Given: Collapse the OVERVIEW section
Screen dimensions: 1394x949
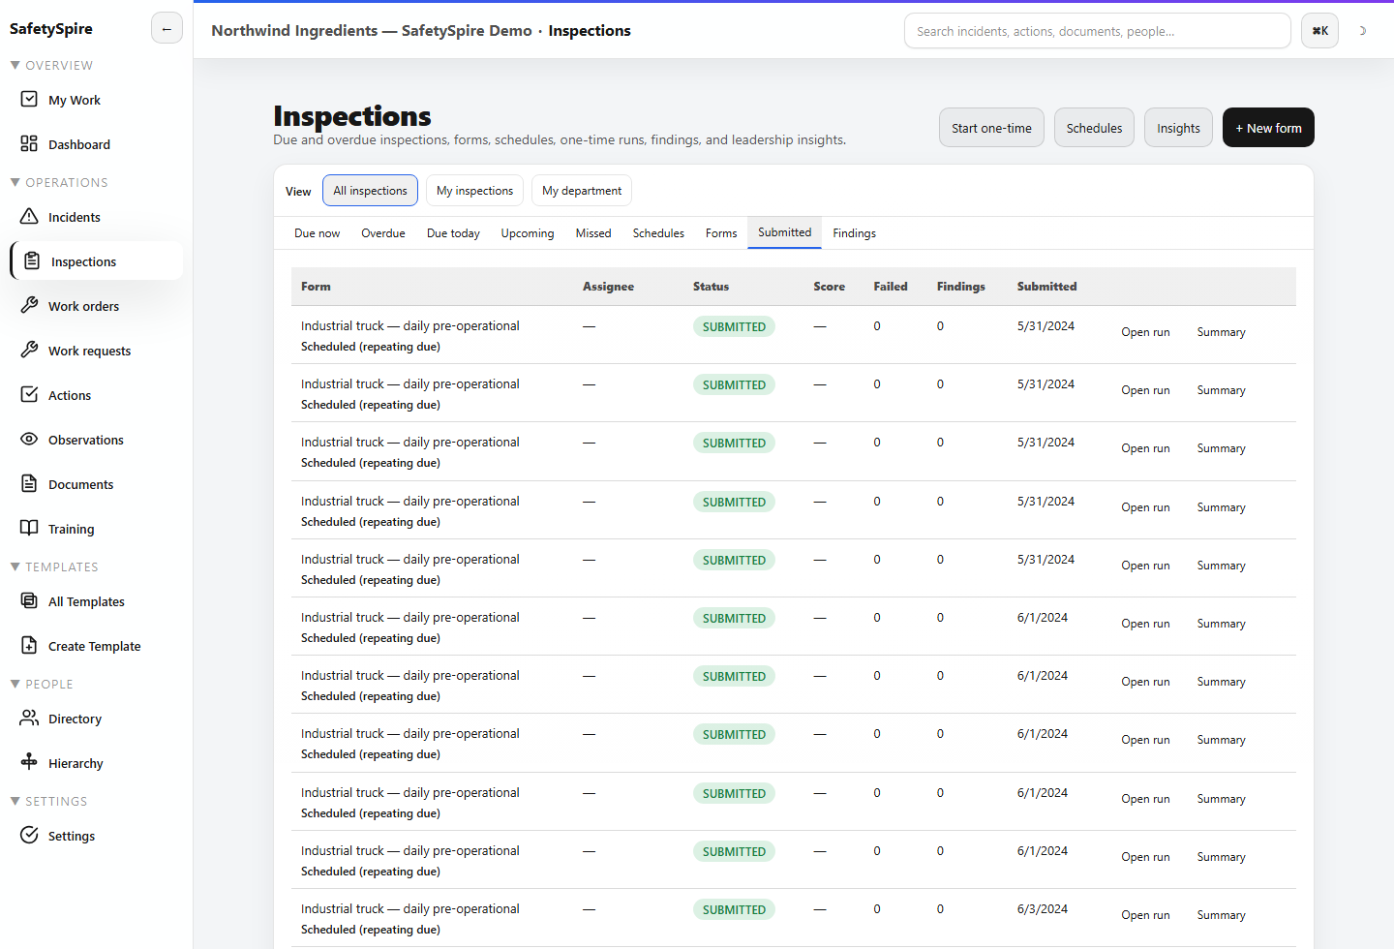Looking at the screenshot, I should (x=51, y=65).
